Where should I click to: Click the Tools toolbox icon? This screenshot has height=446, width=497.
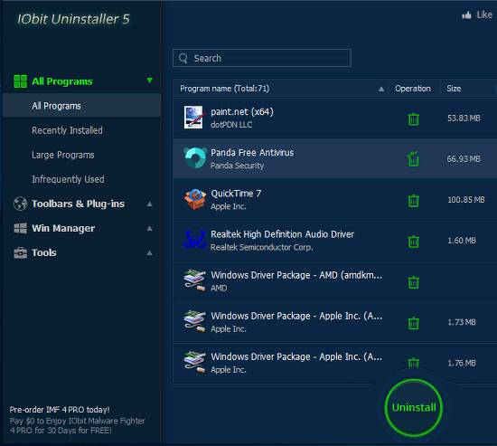pyautogui.click(x=20, y=252)
